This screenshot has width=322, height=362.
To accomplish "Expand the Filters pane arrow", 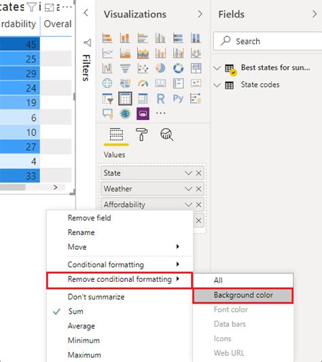I will [86, 13].
